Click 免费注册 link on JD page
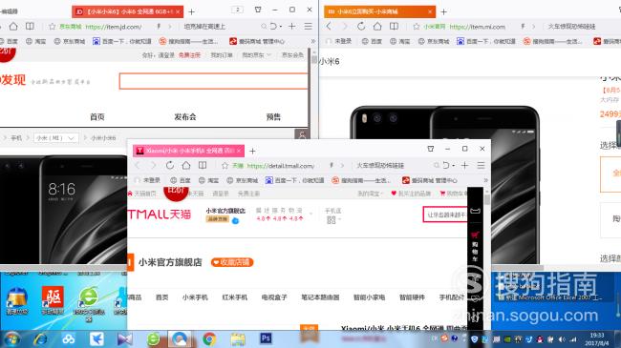This screenshot has height=348, width=621. coord(189,55)
